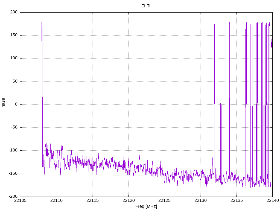280x210 pixels.
Task: Click the y-axis value -150
Action: coord(13,173)
